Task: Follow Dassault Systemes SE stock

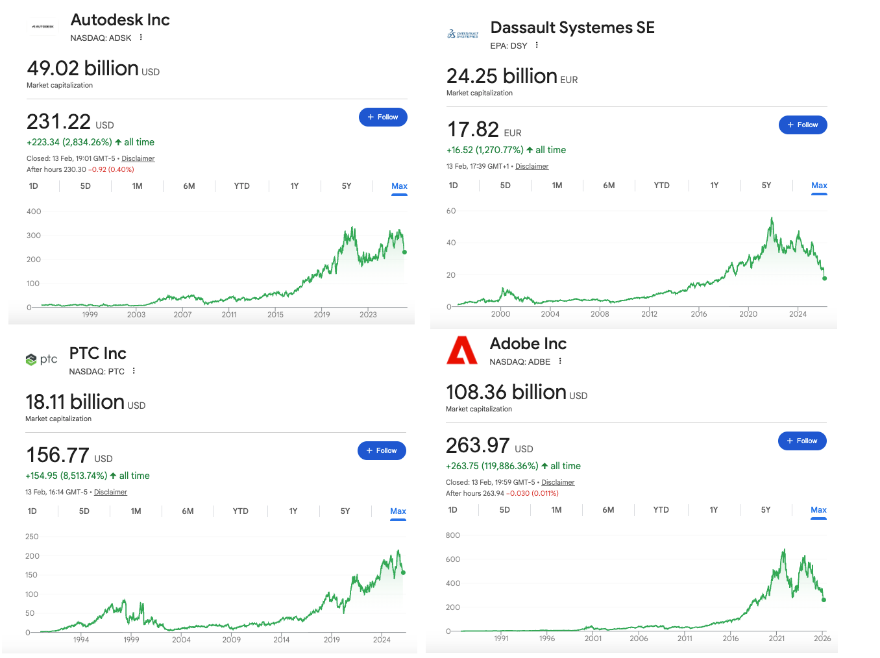Action: coord(803,125)
